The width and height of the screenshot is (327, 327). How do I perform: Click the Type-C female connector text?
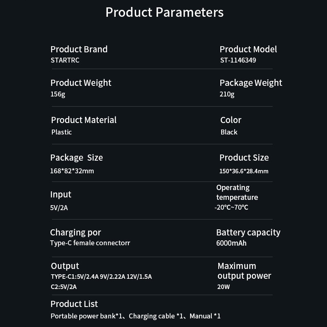pyautogui.click(x=90, y=244)
